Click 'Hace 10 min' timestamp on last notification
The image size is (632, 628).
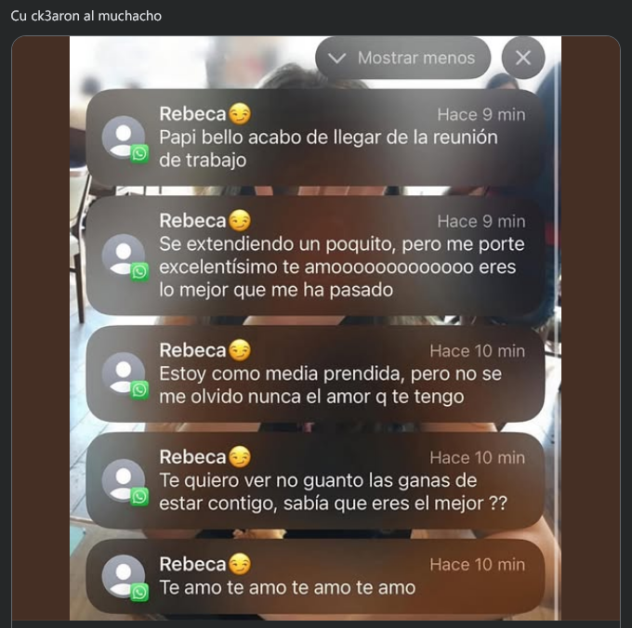(477, 564)
